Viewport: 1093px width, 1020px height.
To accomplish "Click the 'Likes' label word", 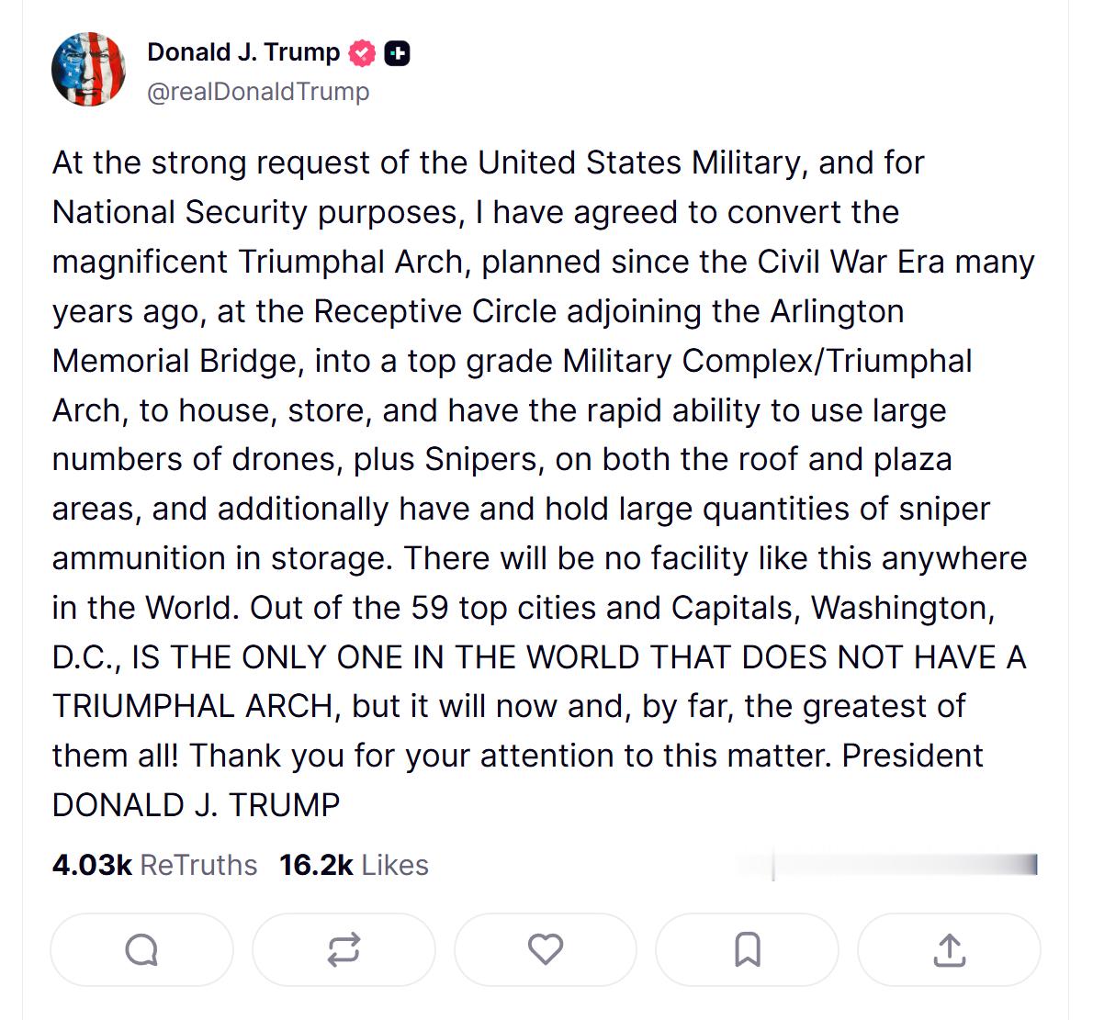I will point(395,865).
